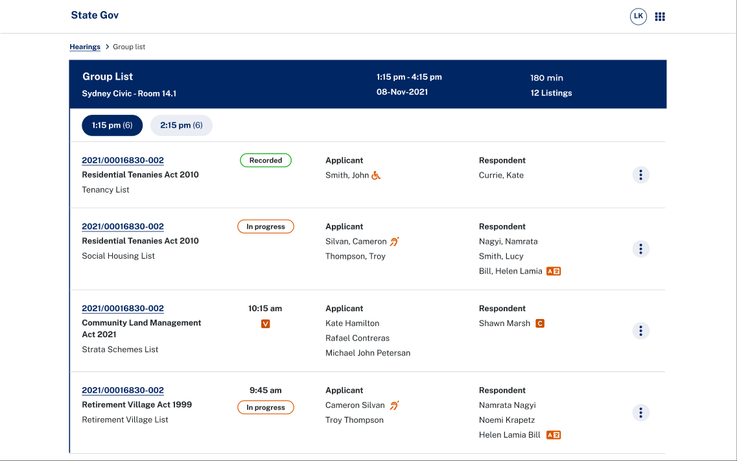Select the 1:15 pm (6) tab

(112, 126)
